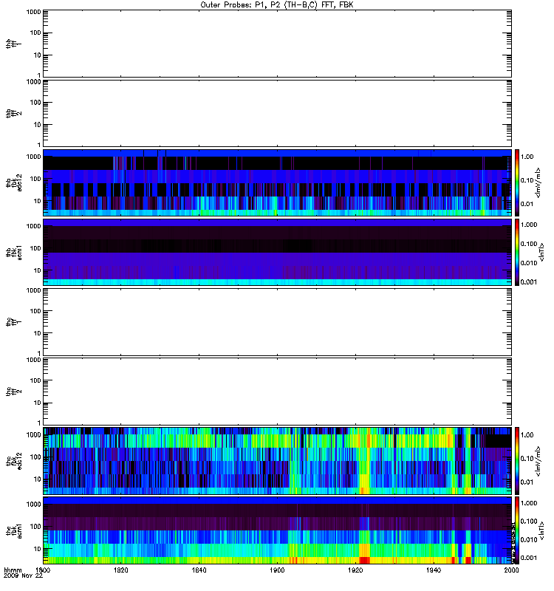
Task: Click the thb fbk scm1 color bar
Action: [x=517, y=252]
